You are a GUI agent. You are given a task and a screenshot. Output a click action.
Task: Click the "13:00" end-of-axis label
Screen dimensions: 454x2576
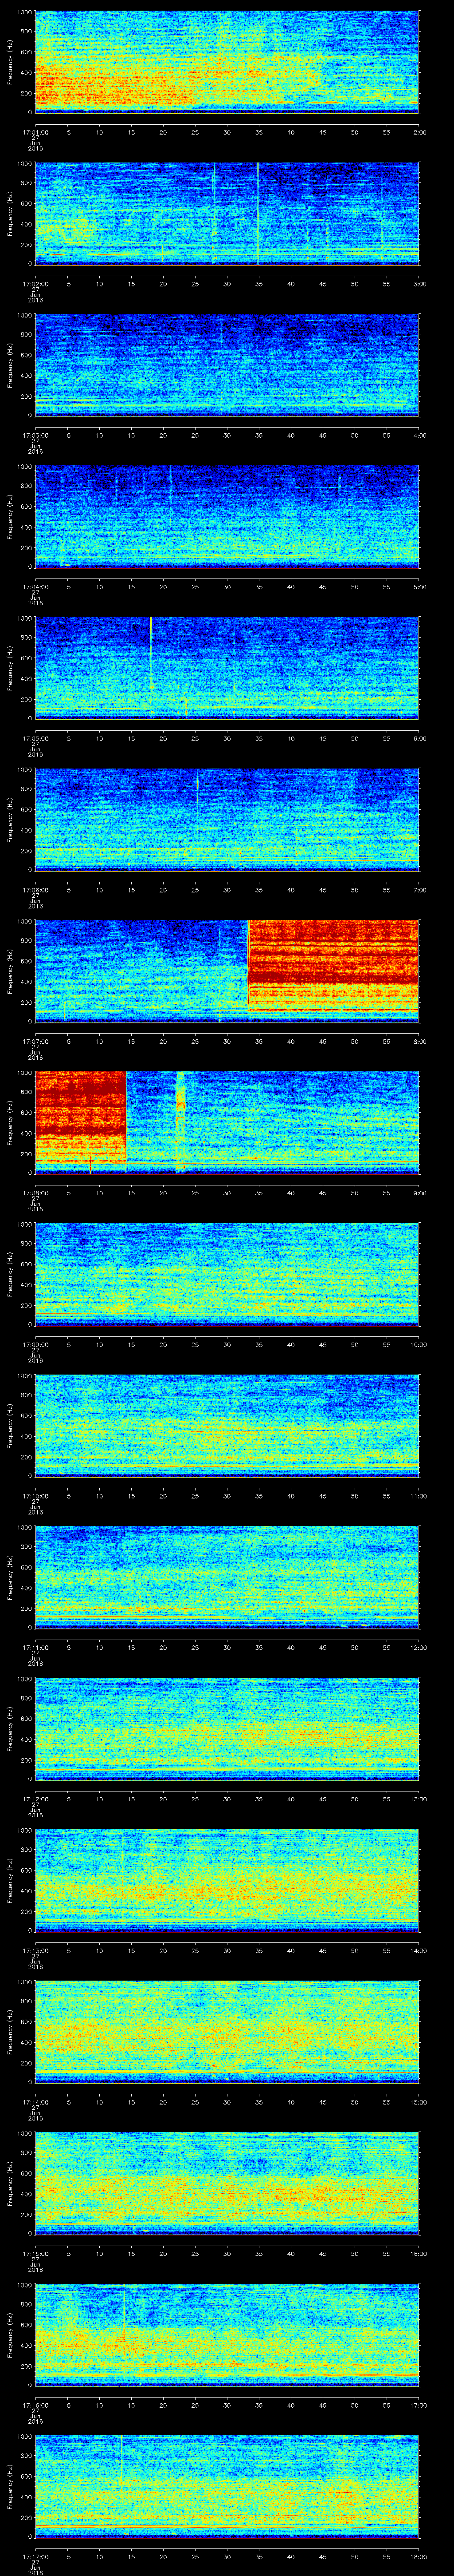coord(418,1798)
